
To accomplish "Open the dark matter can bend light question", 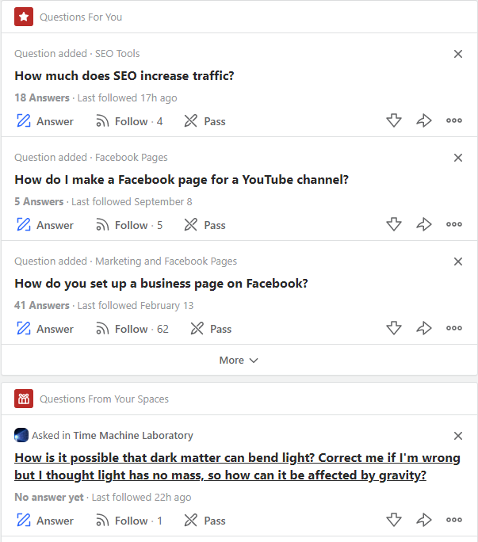I will click(x=237, y=466).
